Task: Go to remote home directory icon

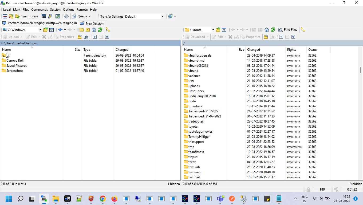Action: coord(266,30)
